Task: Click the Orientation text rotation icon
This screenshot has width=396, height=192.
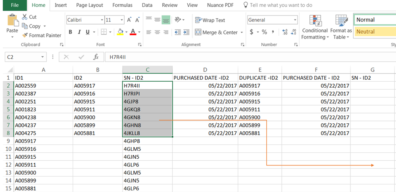Action: click(178, 20)
